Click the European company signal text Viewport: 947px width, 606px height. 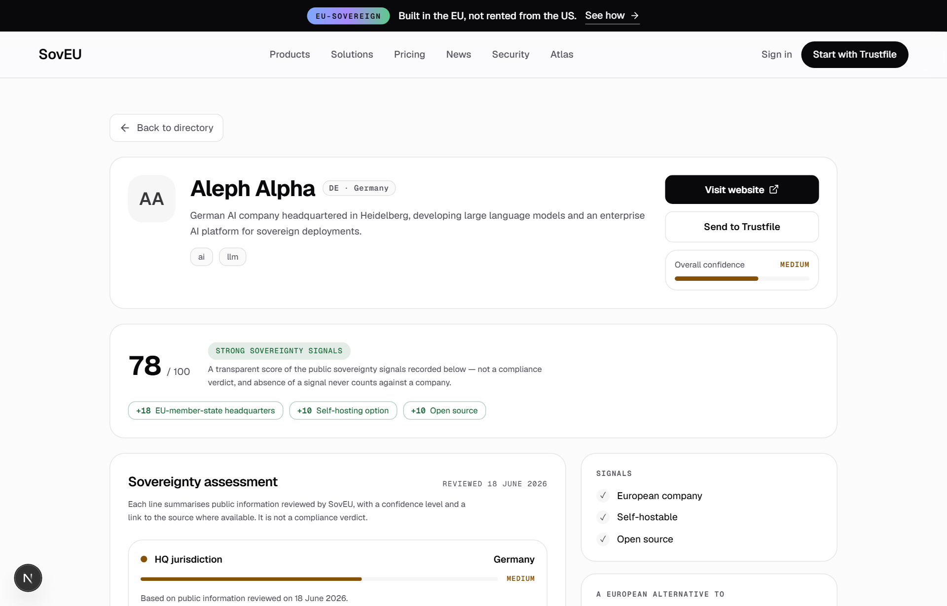pos(659,496)
